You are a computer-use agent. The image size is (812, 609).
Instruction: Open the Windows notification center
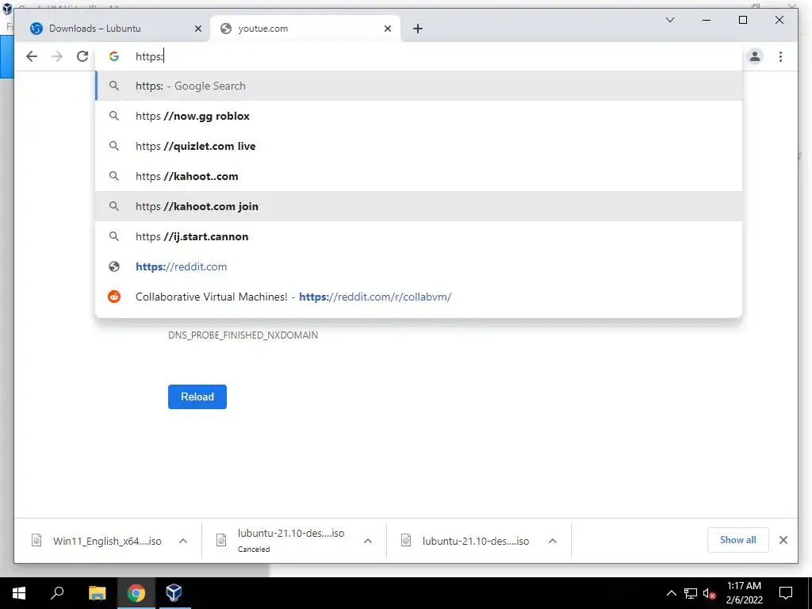[x=786, y=593]
